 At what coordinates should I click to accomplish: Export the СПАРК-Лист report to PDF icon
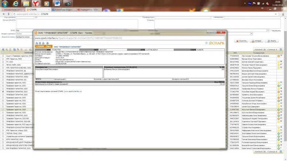(x=43, y=43)
